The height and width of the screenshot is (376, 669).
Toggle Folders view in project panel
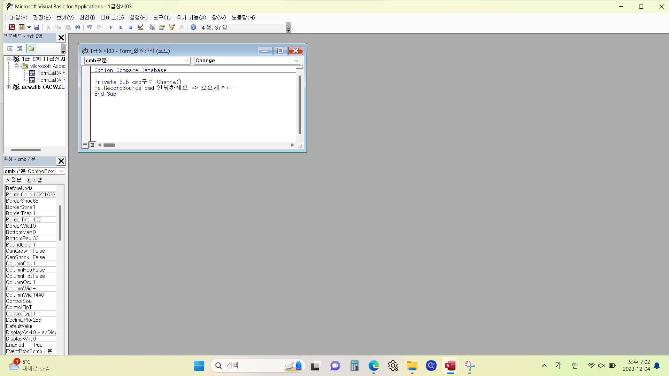coord(31,48)
